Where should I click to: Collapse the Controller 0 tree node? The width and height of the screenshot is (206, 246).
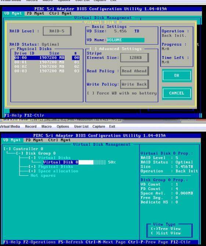pos(7,149)
